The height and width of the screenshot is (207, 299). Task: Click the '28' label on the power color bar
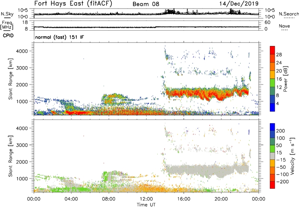pyautogui.click(x=279, y=55)
